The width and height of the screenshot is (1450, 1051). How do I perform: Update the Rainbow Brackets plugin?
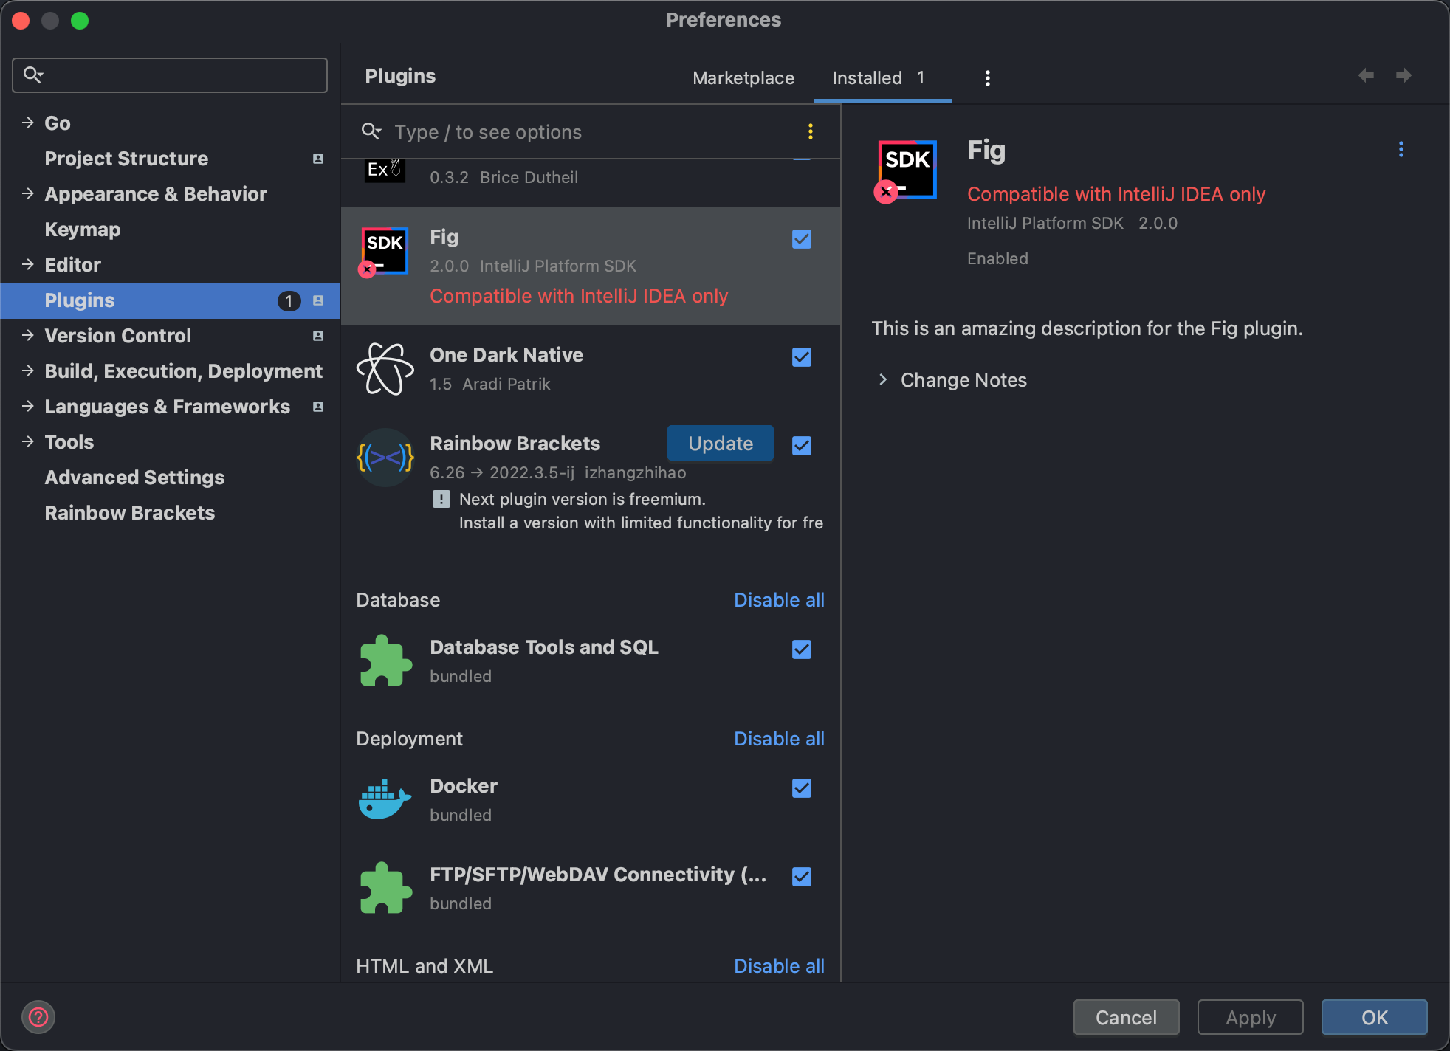point(720,444)
